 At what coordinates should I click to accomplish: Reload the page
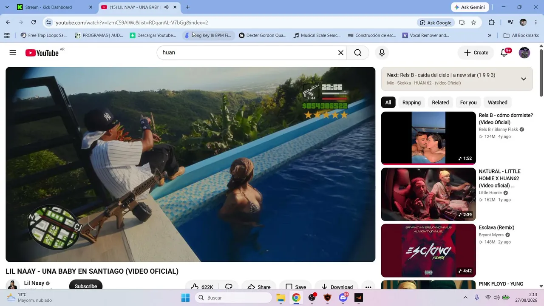click(x=34, y=23)
